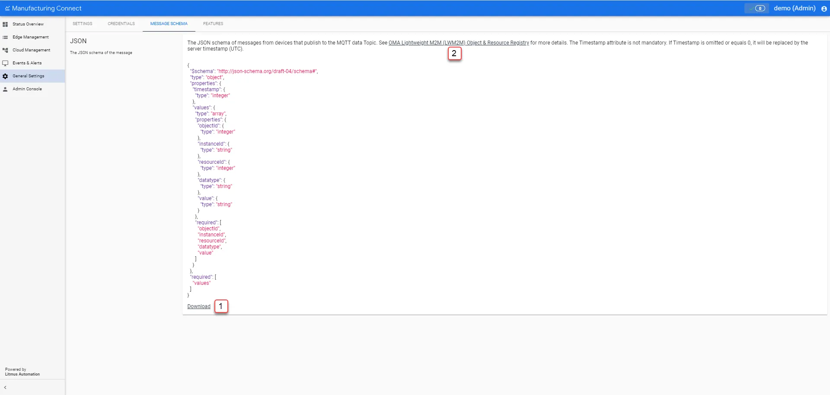830x395 pixels.
Task: Open Status Overview in sidebar
Action: click(x=32, y=24)
